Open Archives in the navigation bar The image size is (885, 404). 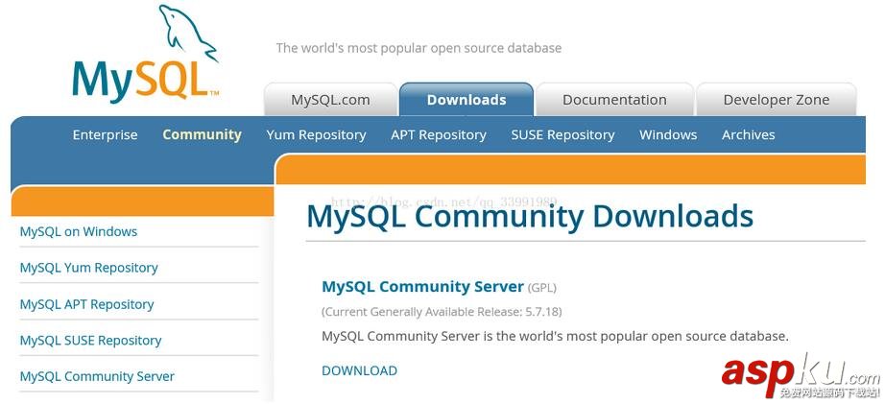pyautogui.click(x=749, y=135)
